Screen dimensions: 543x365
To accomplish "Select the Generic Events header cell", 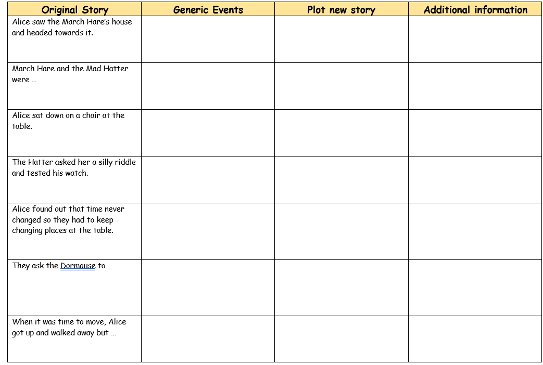I will tap(208, 9).
